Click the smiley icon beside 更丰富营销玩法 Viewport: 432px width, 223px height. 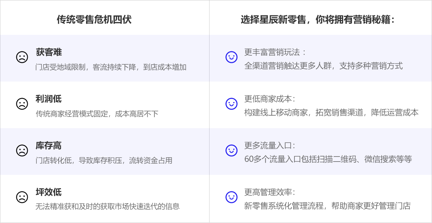[231, 57]
